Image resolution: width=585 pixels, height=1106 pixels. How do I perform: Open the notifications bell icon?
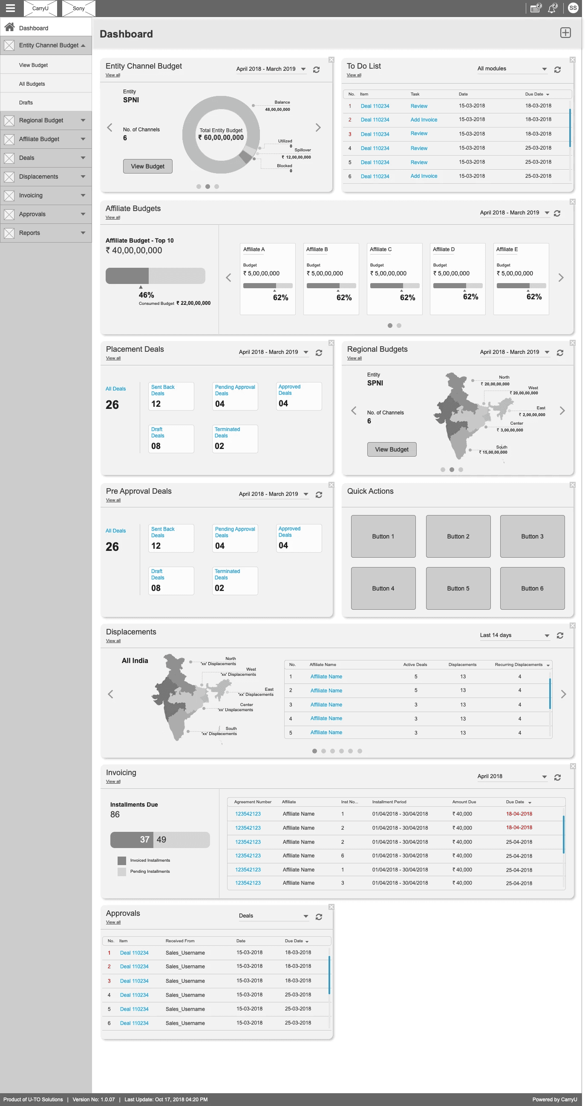551,8
